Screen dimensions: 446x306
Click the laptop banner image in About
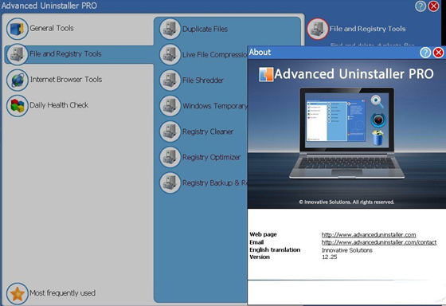tap(346, 133)
